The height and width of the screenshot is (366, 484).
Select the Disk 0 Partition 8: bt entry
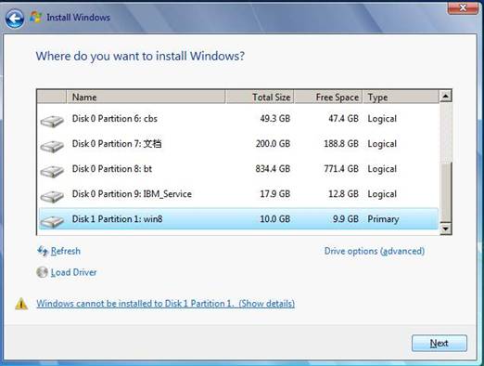(237, 169)
